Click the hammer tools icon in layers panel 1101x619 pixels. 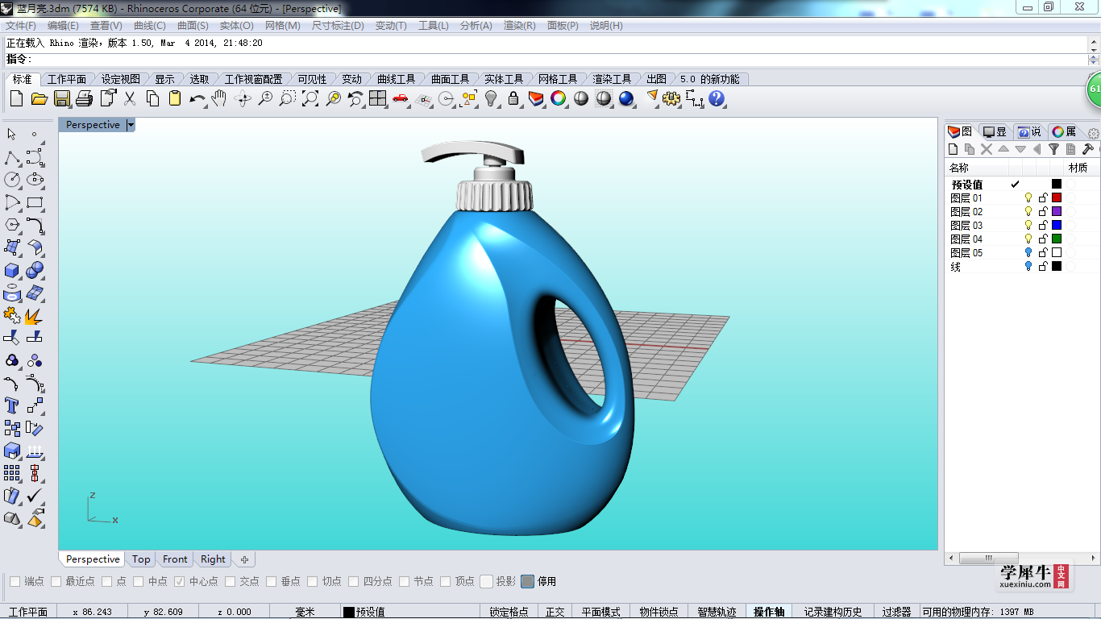pos(1087,149)
